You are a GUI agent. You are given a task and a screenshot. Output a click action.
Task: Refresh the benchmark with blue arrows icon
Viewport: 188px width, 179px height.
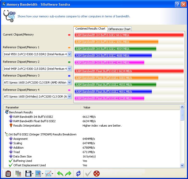[78, 174]
